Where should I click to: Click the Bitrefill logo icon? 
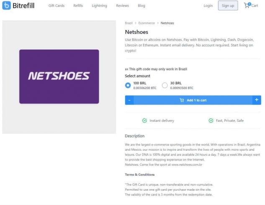[x=6, y=5]
